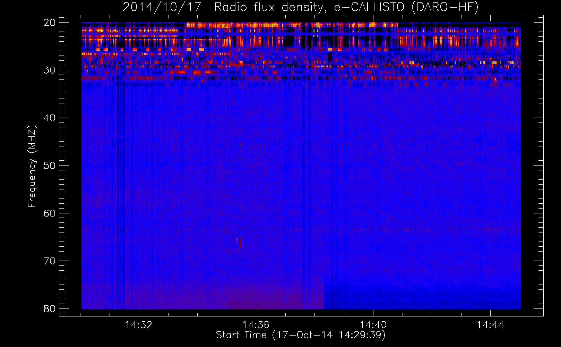Click the '14:40' time tick label

tap(373, 325)
